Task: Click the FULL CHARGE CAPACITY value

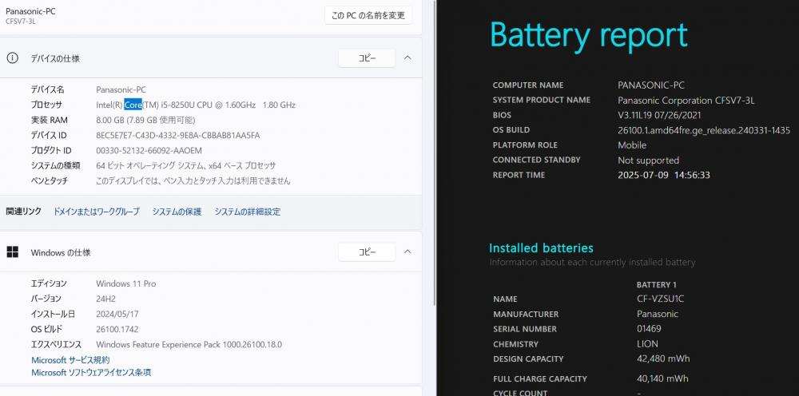Action: (662, 378)
